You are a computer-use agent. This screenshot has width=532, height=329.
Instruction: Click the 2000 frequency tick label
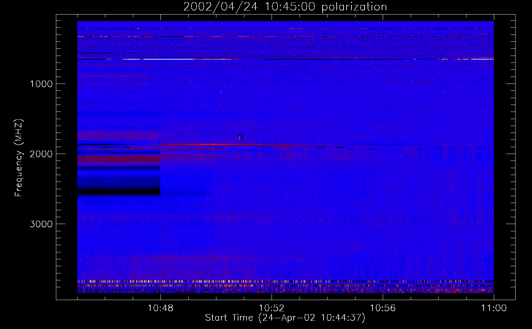pyautogui.click(x=41, y=154)
